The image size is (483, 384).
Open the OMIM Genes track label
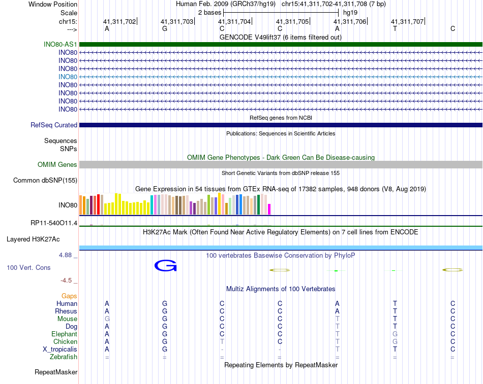(x=57, y=165)
